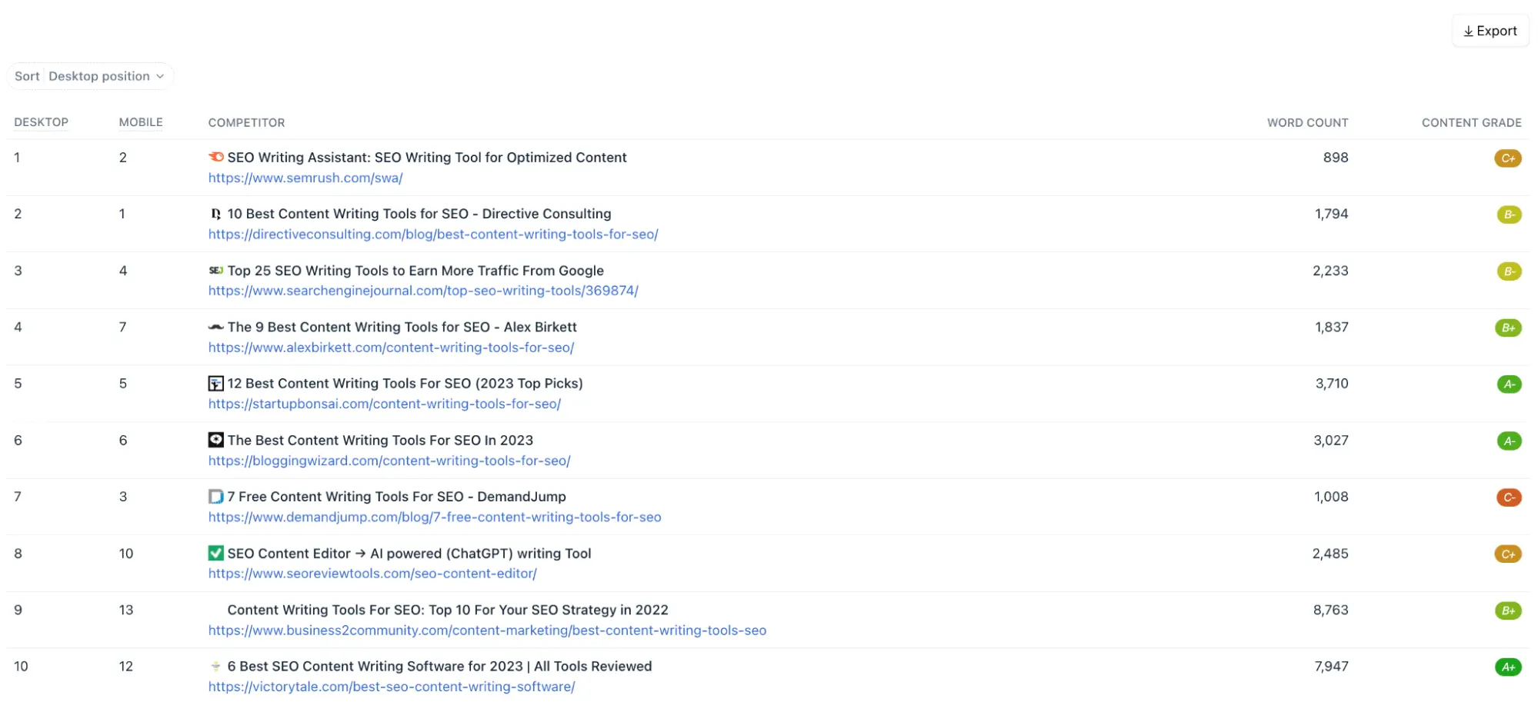Click the Alex Birkett mustache favicon
1538x702 pixels.
216,328
